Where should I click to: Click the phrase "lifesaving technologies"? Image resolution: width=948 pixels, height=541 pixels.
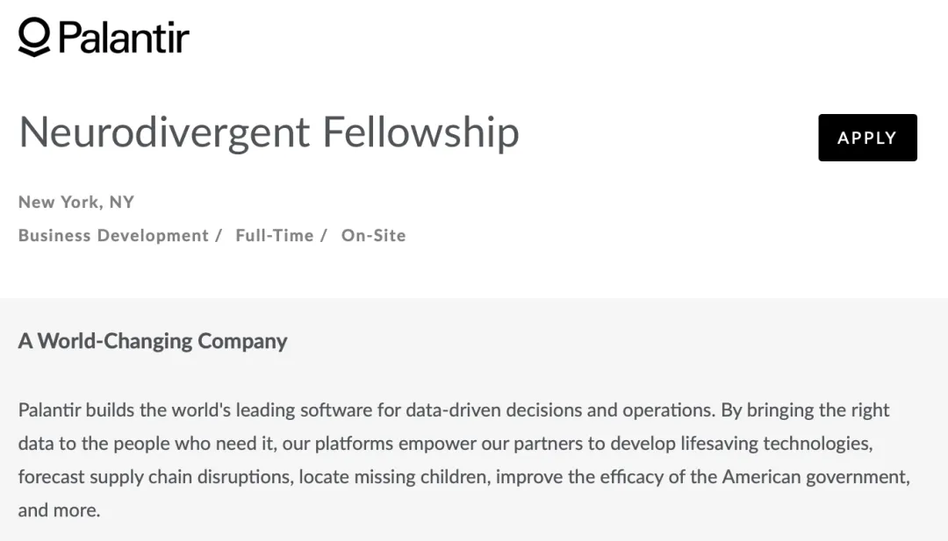(776, 444)
